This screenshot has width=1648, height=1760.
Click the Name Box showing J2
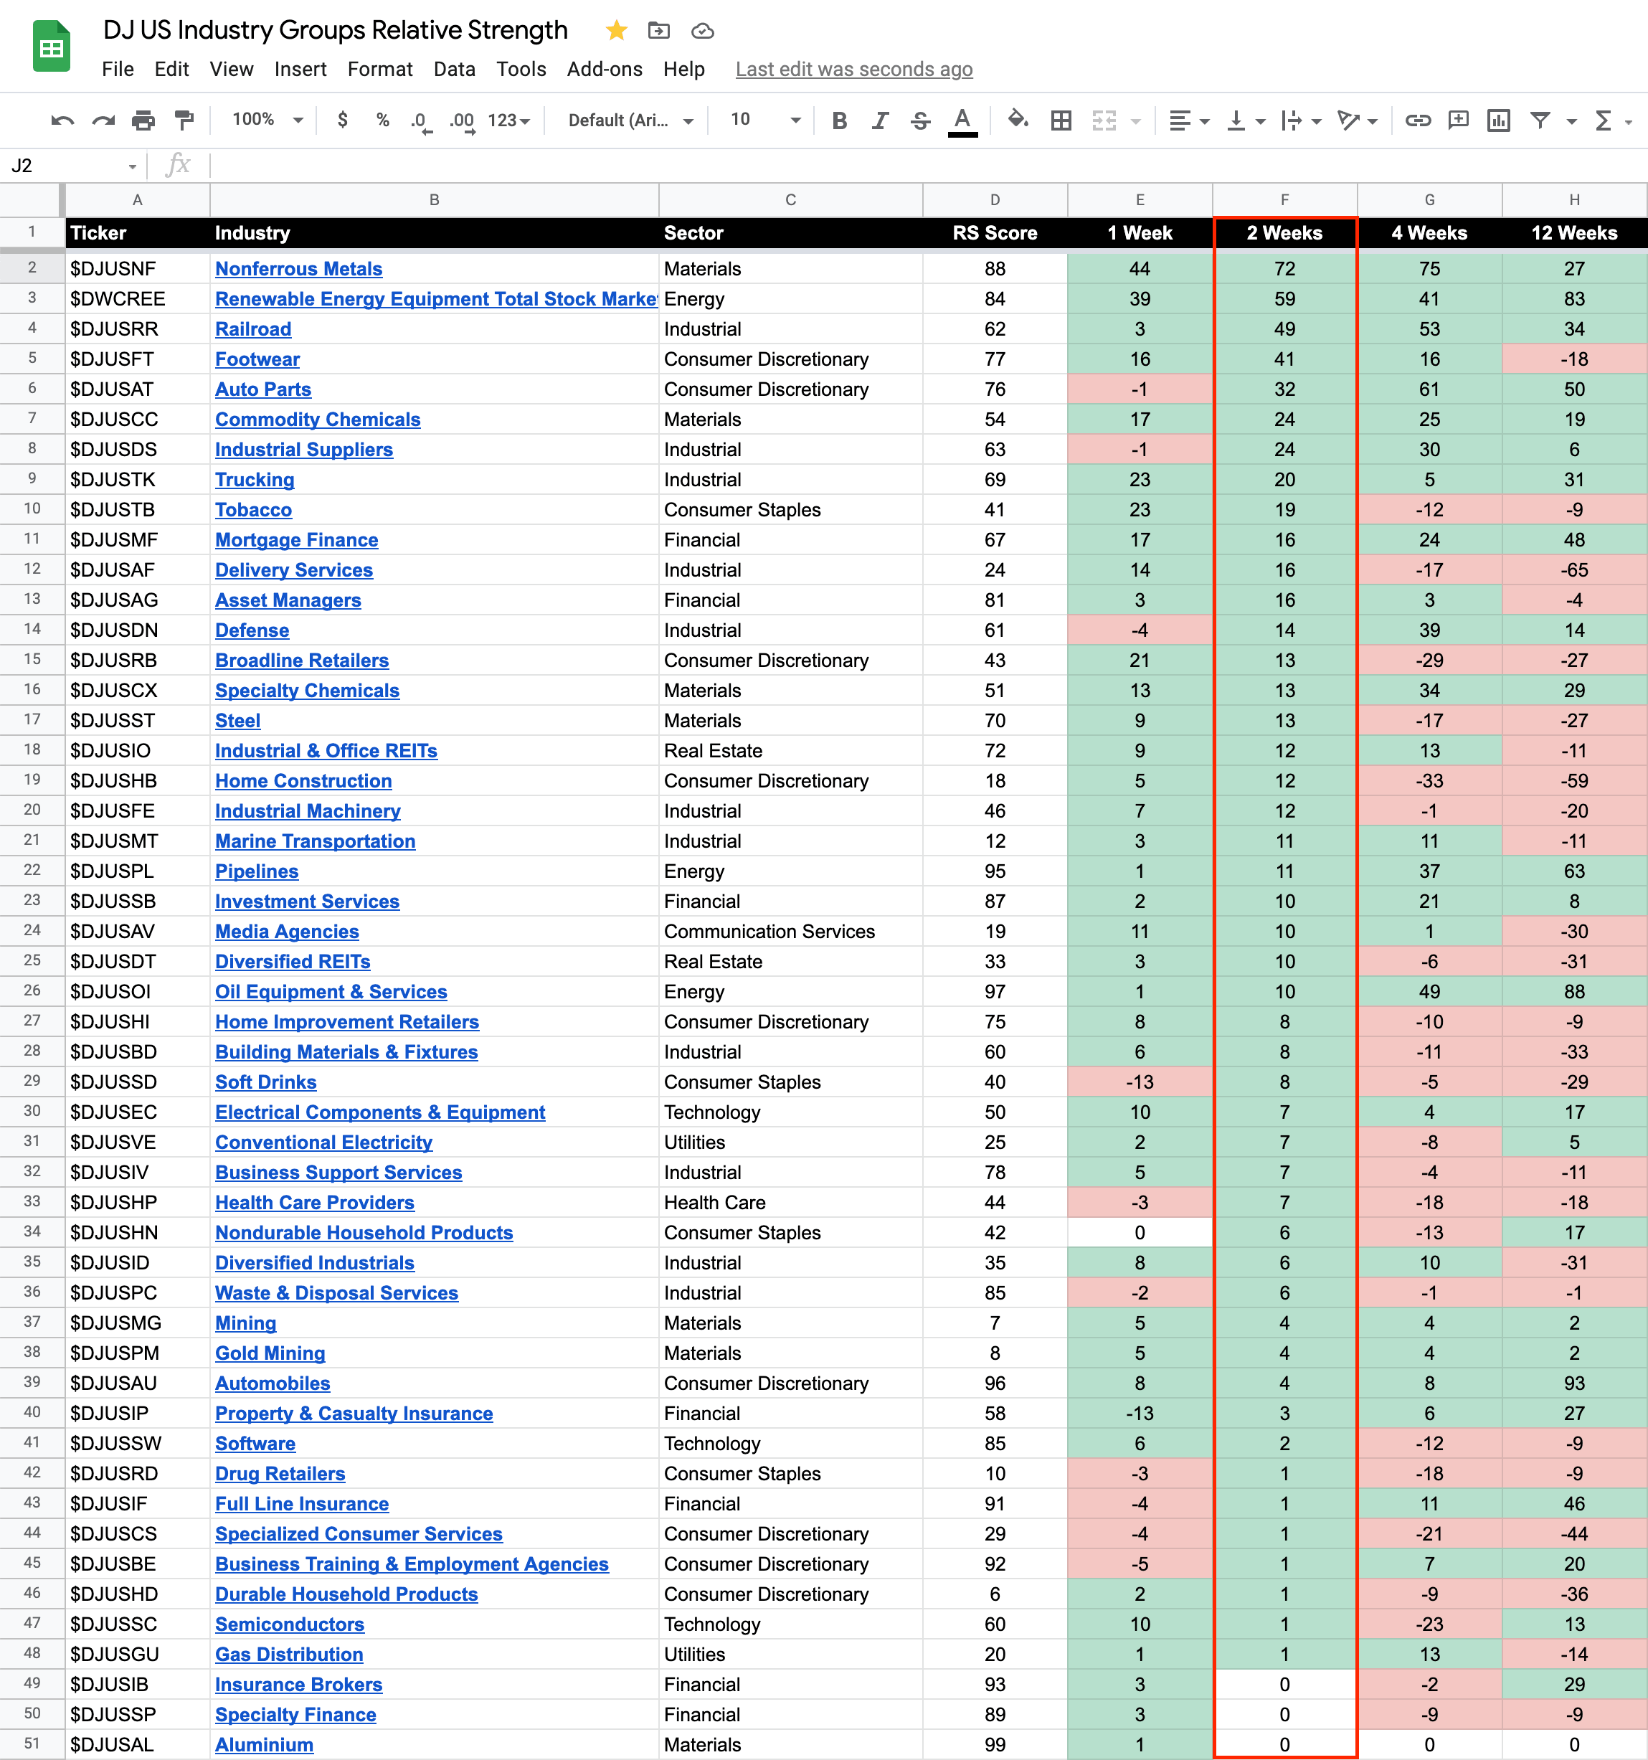click(x=71, y=166)
